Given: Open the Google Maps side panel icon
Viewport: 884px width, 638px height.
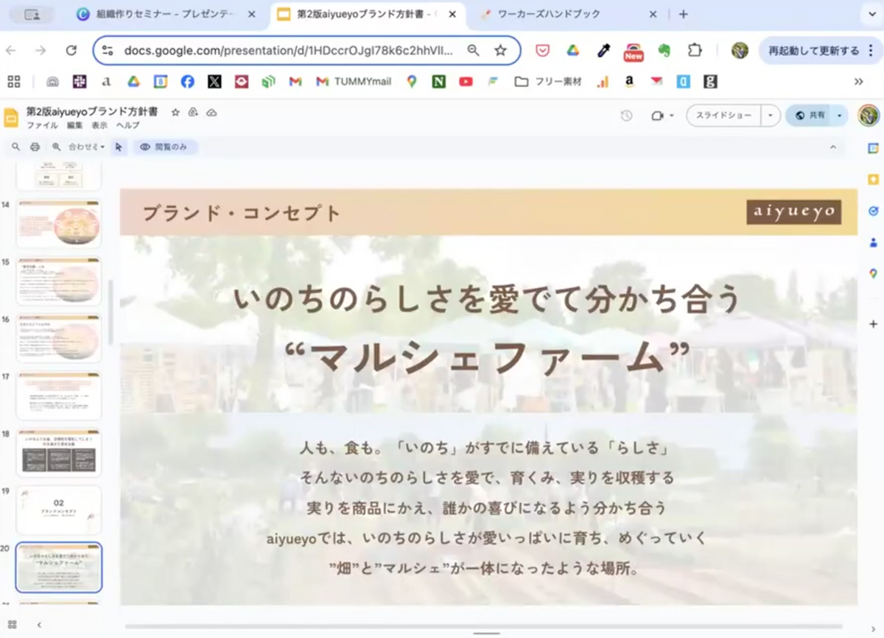Looking at the screenshot, I should (873, 273).
